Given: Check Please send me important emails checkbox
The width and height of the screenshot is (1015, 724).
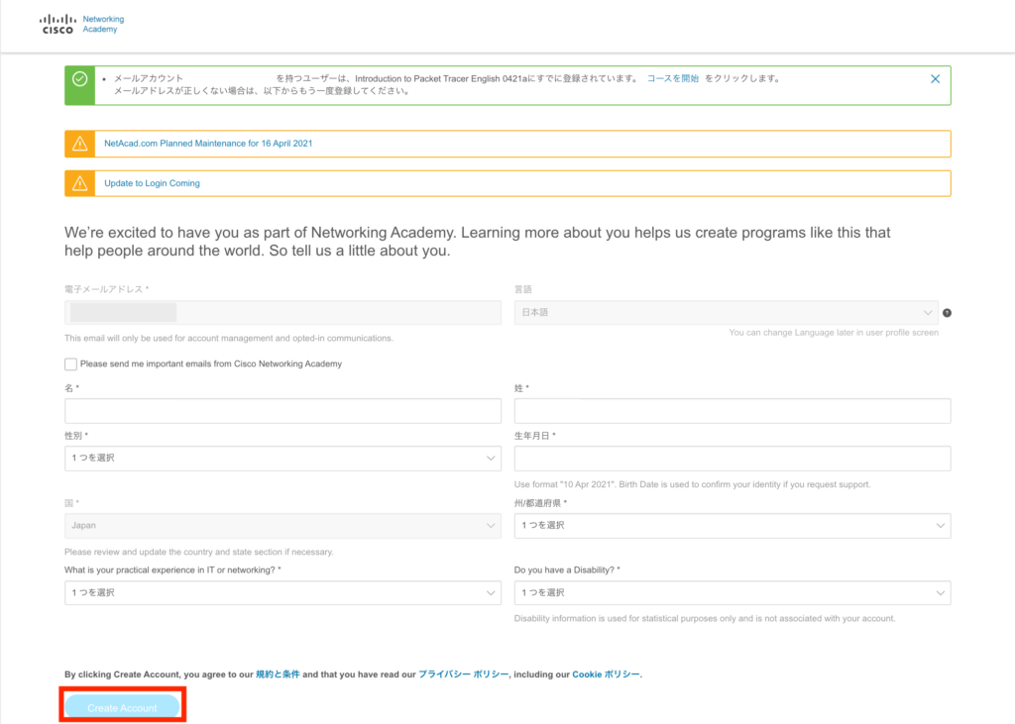Looking at the screenshot, I should 70,364.
